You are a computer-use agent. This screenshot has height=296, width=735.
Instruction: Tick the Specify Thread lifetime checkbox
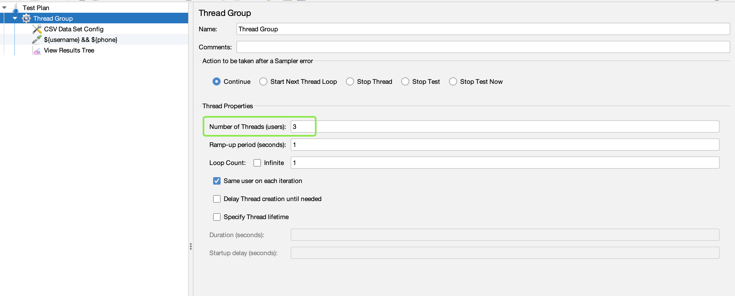(217, 217)
